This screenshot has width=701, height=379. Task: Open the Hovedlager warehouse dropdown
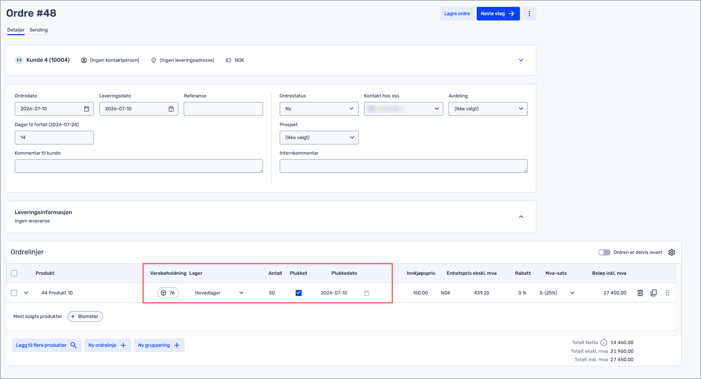(219, 293)
